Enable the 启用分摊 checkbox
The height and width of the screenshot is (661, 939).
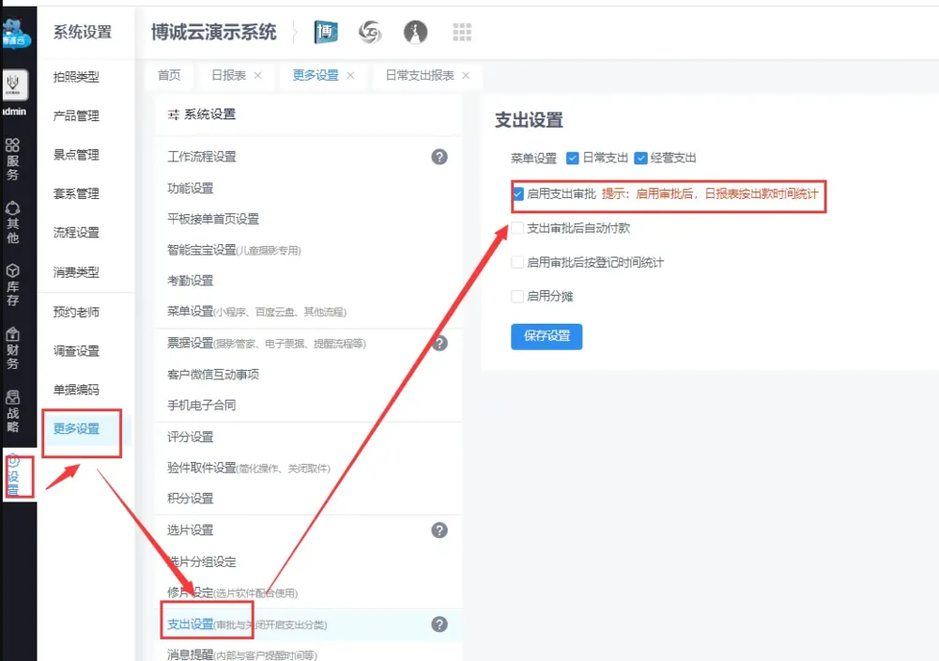pos(517,297)
